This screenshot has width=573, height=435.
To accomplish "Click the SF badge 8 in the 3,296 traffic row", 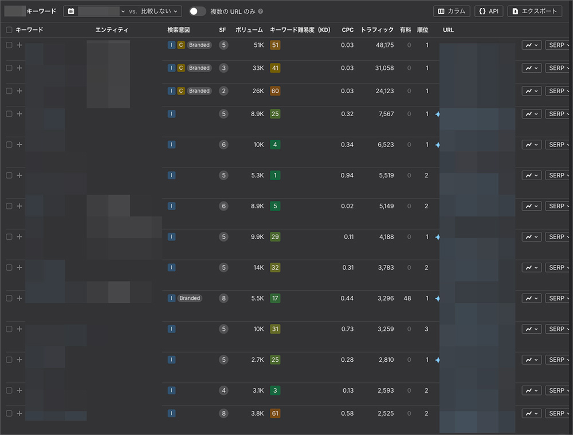I will pos(223,298).
